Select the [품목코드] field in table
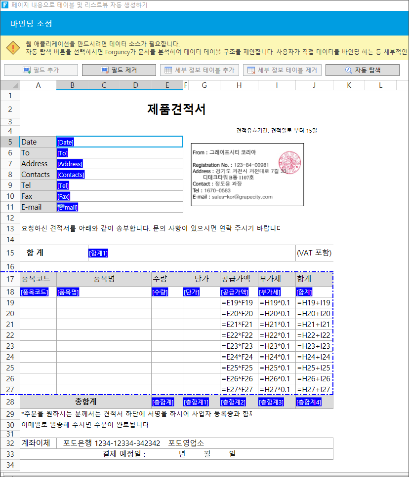The height and width of the screenshot is (477, 409). [x=35, y=292]
